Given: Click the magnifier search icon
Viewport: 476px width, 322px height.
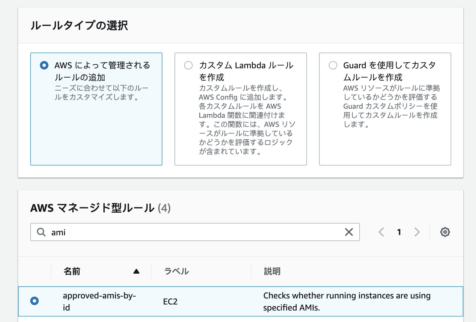Looking at the screenshot, I should (41, 232).
